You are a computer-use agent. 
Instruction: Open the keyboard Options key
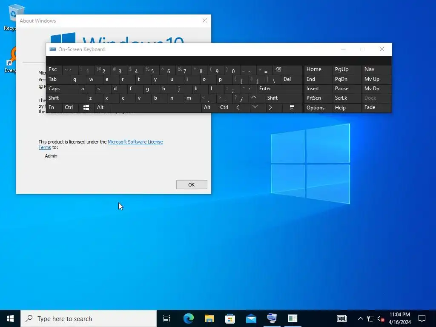point(318,108)
